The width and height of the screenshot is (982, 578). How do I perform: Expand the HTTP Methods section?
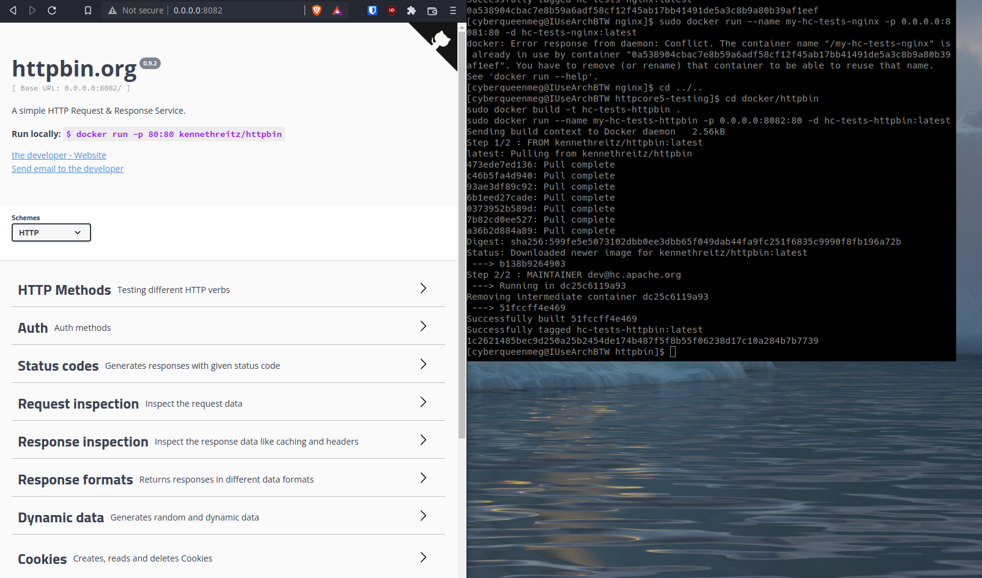coord(228,289)
